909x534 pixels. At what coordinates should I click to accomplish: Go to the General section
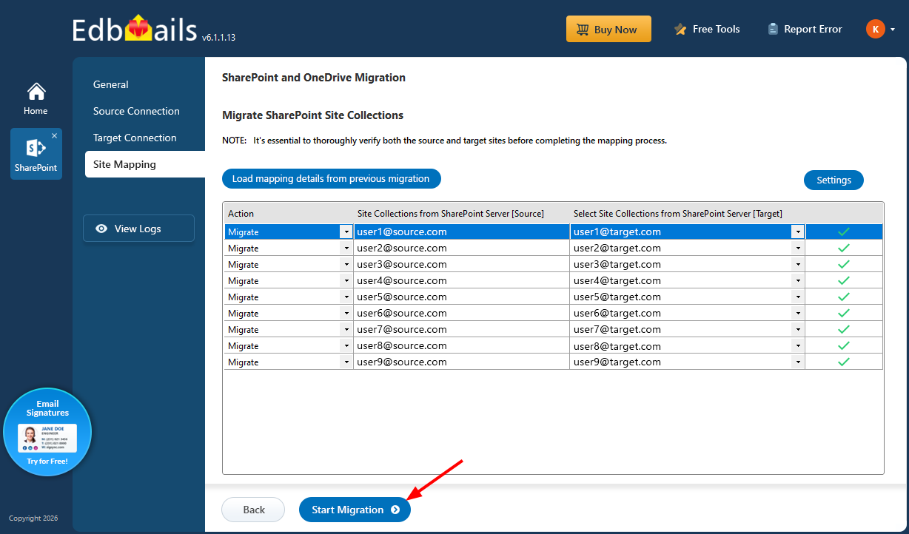tap(111, 84)
